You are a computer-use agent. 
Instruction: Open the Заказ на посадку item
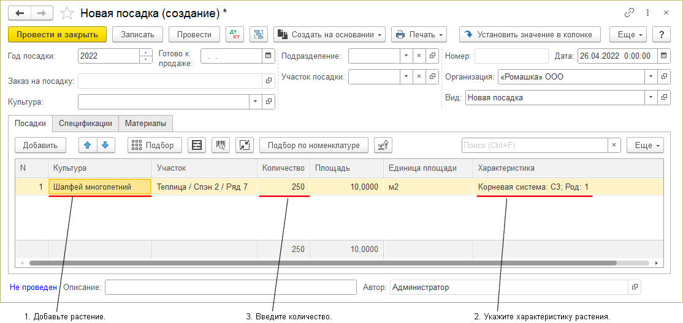269,80
